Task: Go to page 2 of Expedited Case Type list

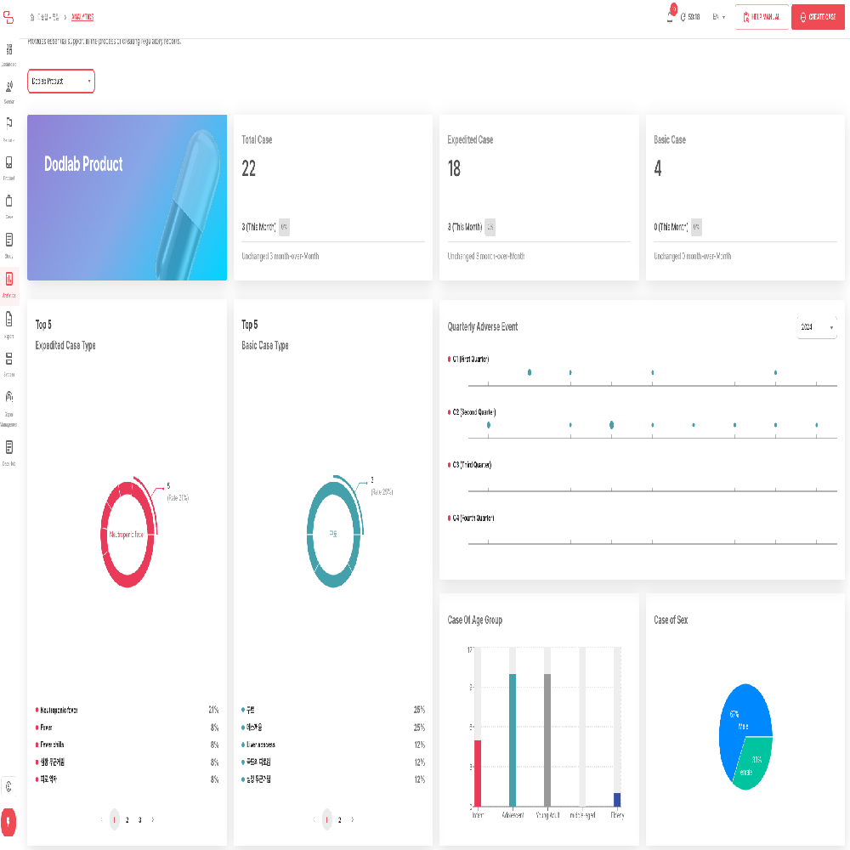Action: [x=127, y=819]
